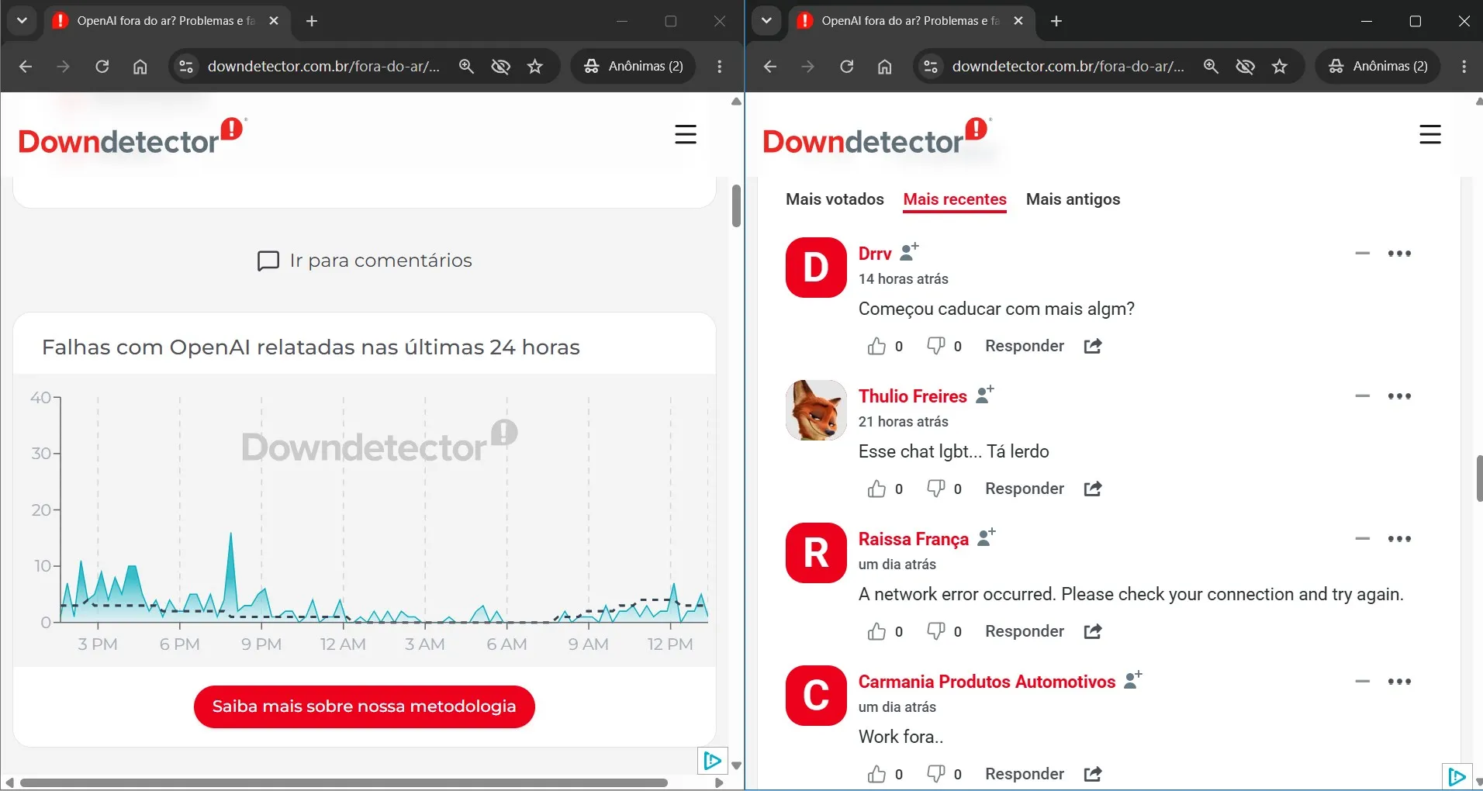
Task: Open Chrome three-dot menu in right window
Action: point(1464,67)
